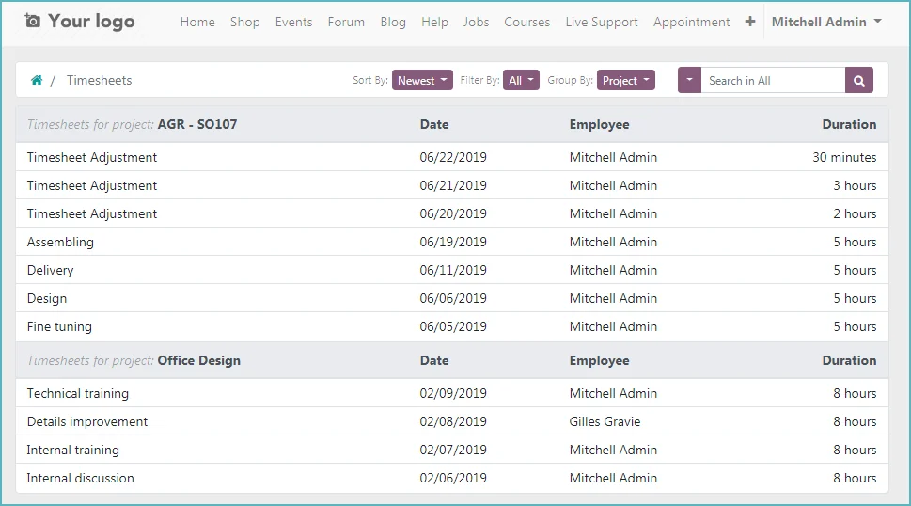Click the home icon in breadcrumb
Viewport: 911px width, 506px height.
pyautogui.click(x=37, y=80)
